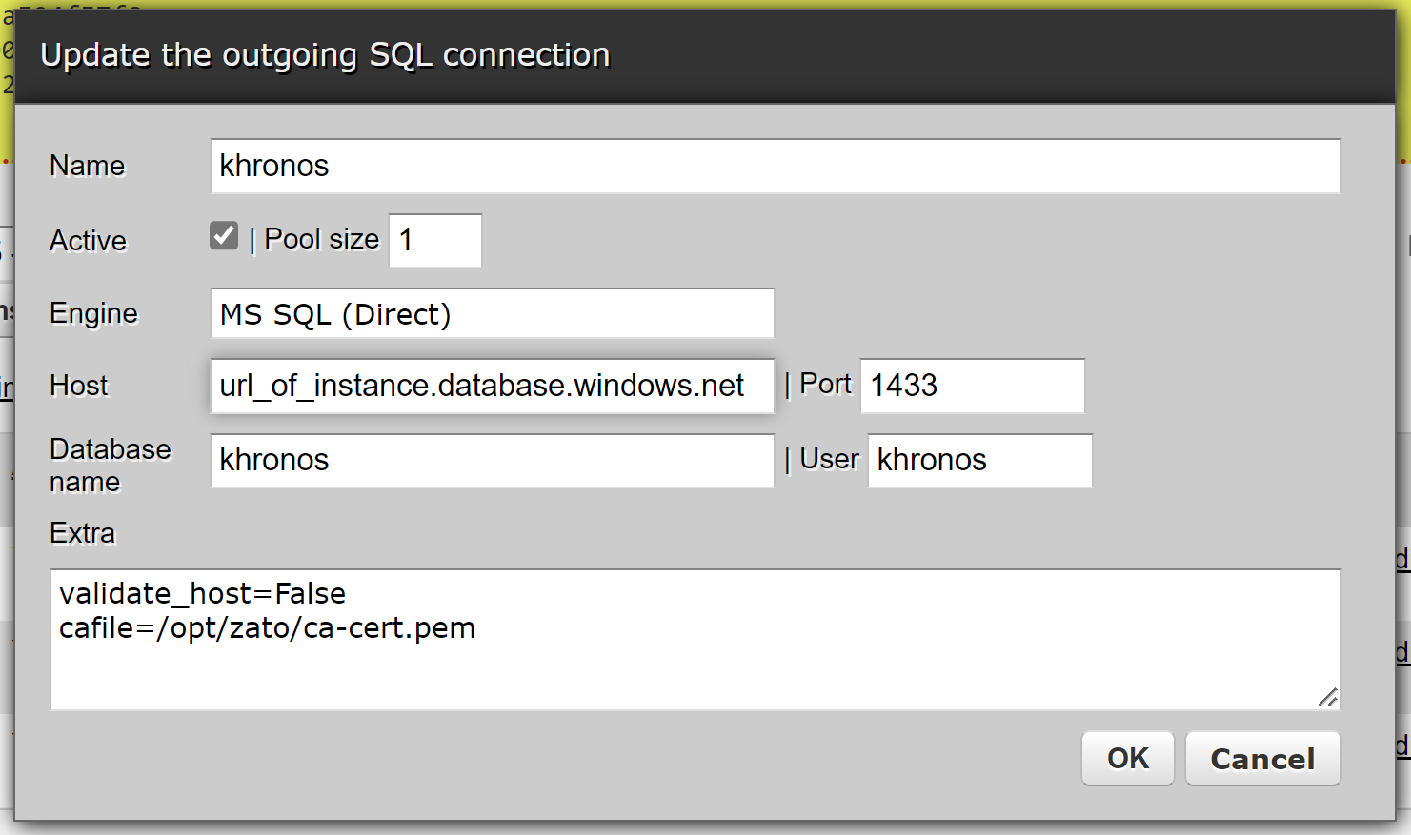Screen dimensions: 1411x835
Task: Click the dialog title 'Update the outgoing SQL connection'
Action: 325,55
